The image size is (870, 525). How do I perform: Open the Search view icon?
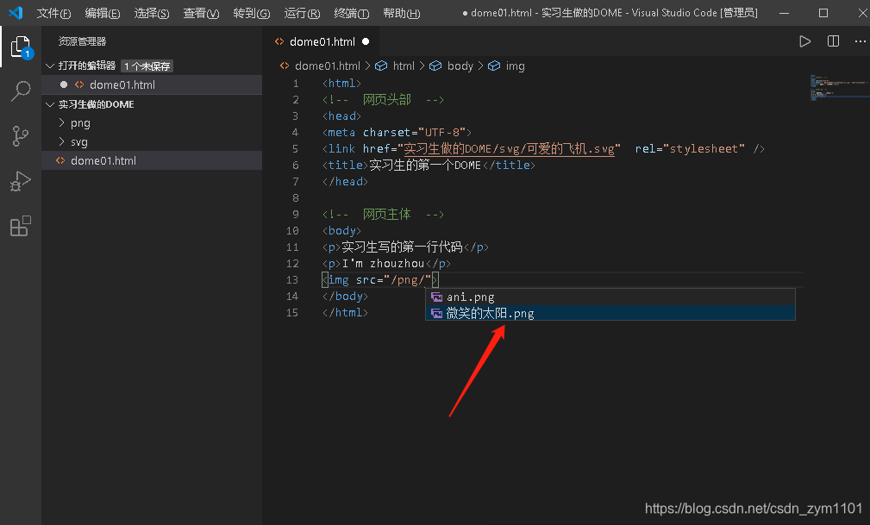[x=21, y=91]
